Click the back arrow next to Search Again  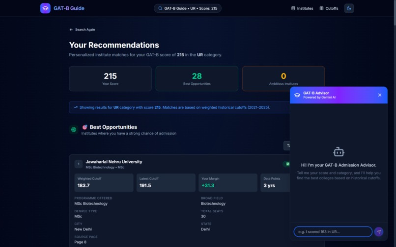click(x=71, y=29)
